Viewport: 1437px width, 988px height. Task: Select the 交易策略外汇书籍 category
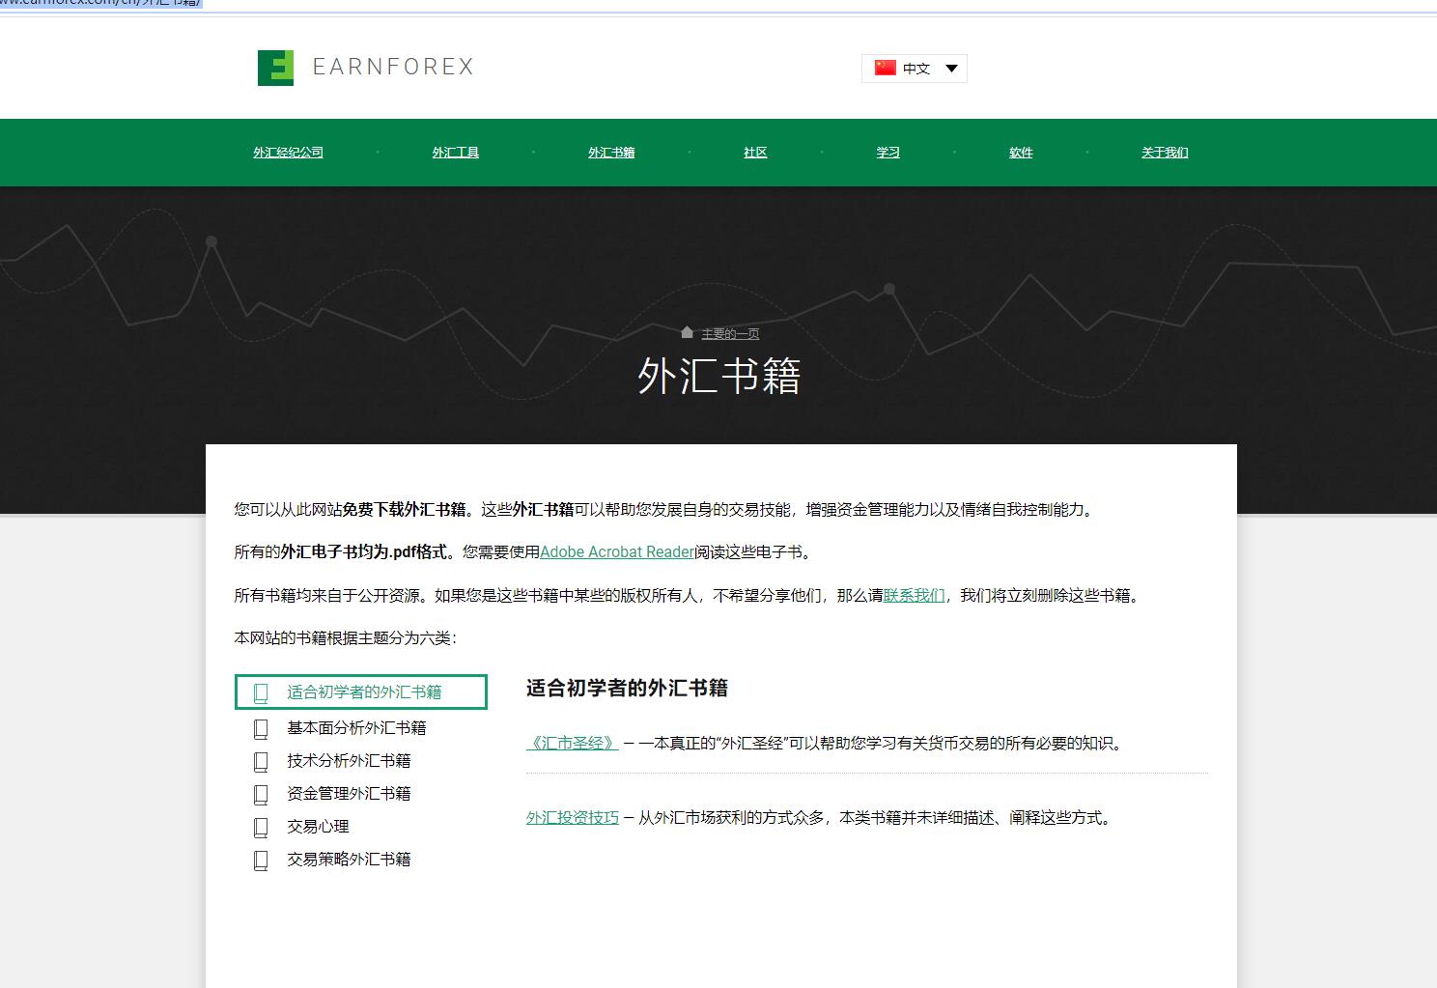349,860
